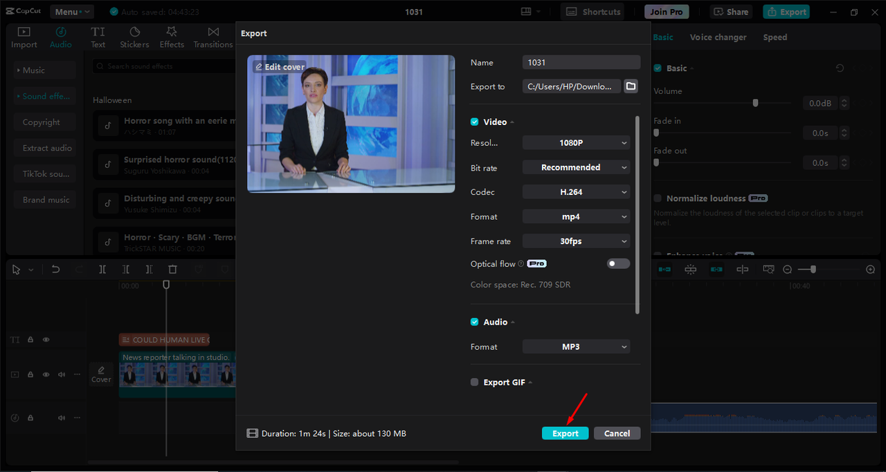The image size is (886, 472).
Task: Click the timeline zoom slider handle
Action: [813, 270]
